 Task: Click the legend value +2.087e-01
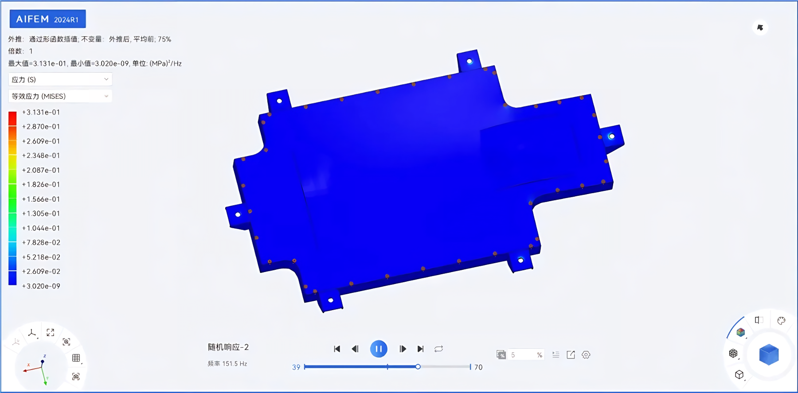pos(41,170)
